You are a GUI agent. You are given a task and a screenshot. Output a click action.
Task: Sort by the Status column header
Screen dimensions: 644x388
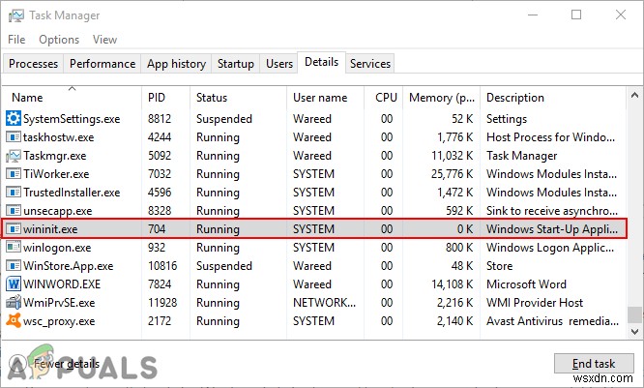238,98
